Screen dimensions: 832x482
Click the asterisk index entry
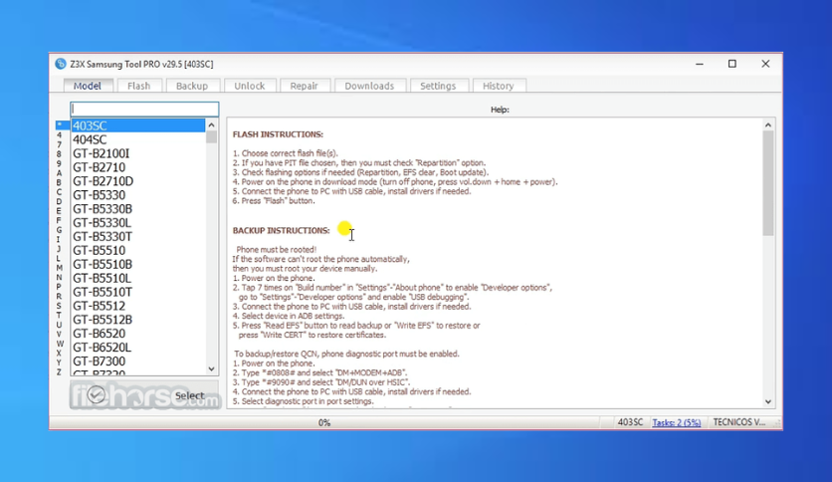click(x=60, y=124)
